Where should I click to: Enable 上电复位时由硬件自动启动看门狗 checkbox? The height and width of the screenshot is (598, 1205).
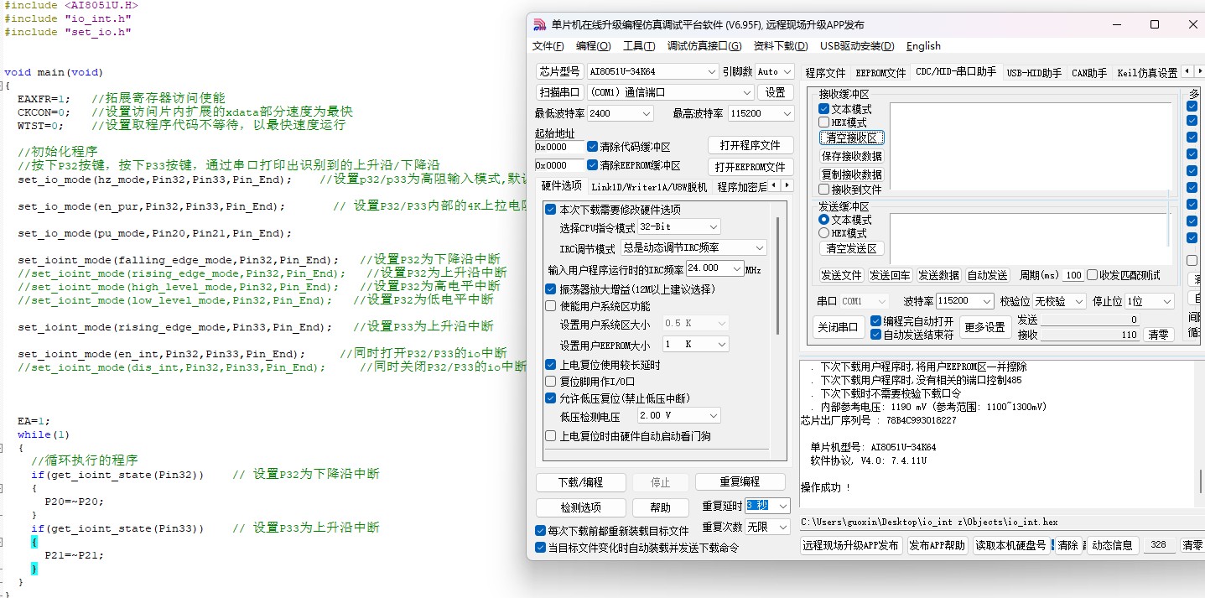pyautogui.click(x=551, y=436)
